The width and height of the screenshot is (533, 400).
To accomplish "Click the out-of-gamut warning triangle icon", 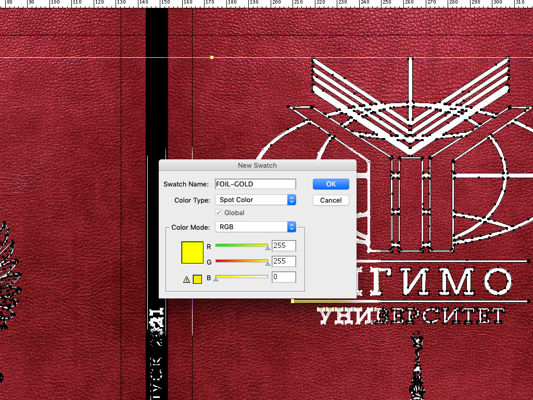I will tap(186, 280).
